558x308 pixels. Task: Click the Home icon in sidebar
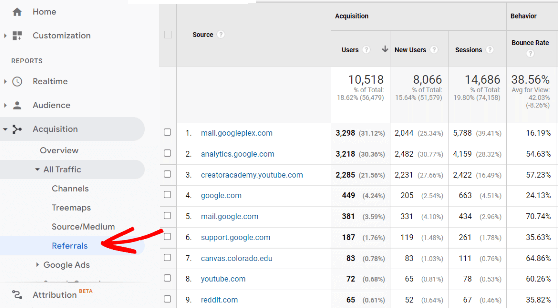point(17,12)
